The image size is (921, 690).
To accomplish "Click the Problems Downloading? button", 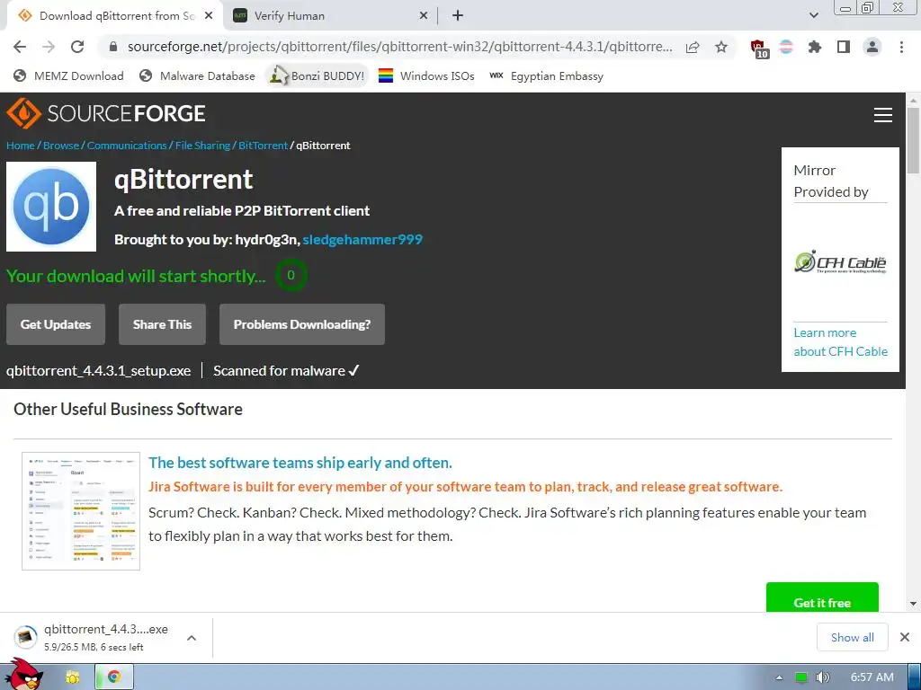I will pos(302,324).
